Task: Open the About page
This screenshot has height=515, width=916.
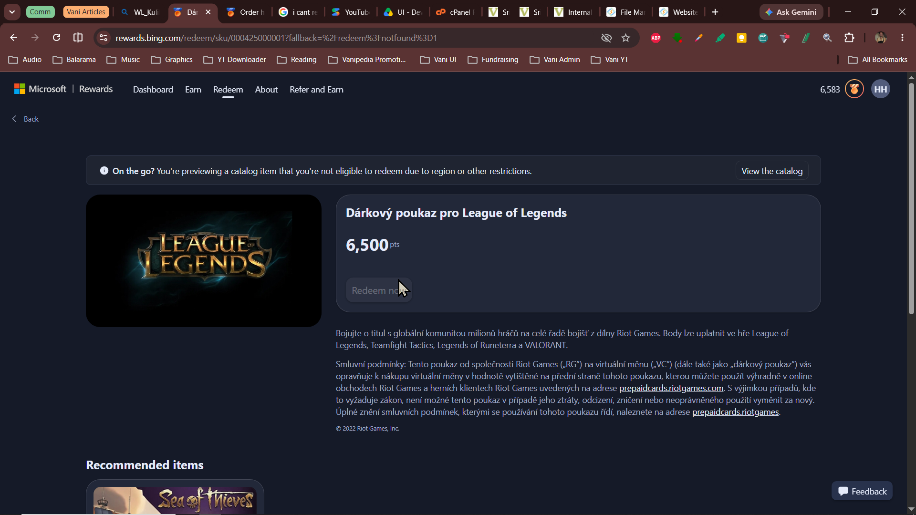Action: pyautogui.click(x=266, y=90)
